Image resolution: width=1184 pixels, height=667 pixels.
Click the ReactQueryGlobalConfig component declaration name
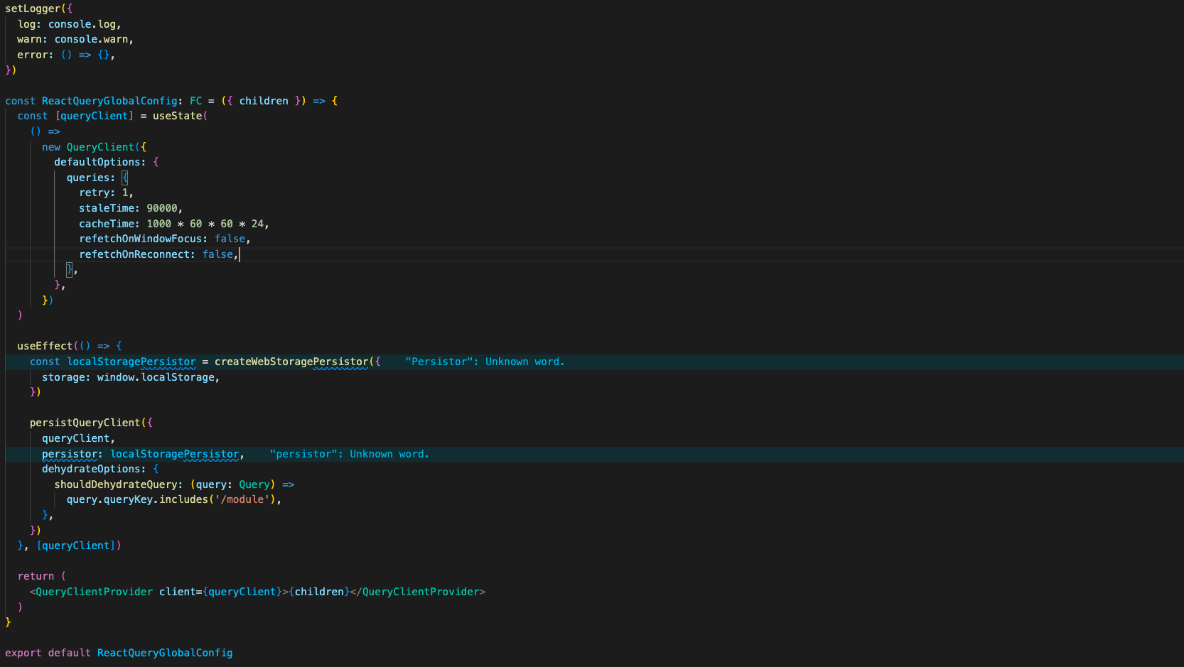[x=109, y=101]
